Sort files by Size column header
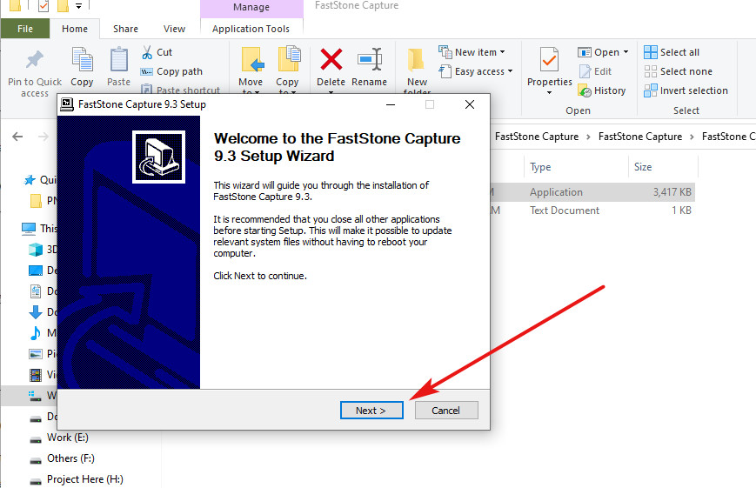 tap(643, 167)
